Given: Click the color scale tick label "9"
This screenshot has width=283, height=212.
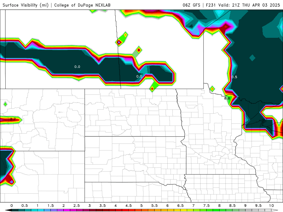Looking at the screenshot, I should pyautogui.click(x=246, y=206).
